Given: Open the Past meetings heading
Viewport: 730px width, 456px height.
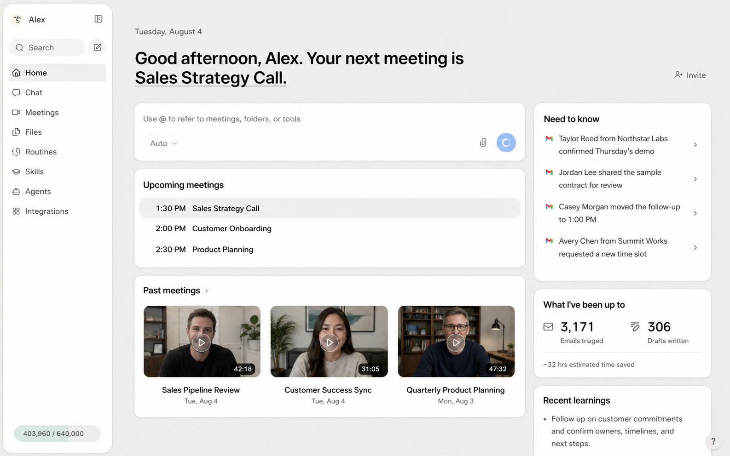Looking at the screenshot, I should click(x=172, y=291).
